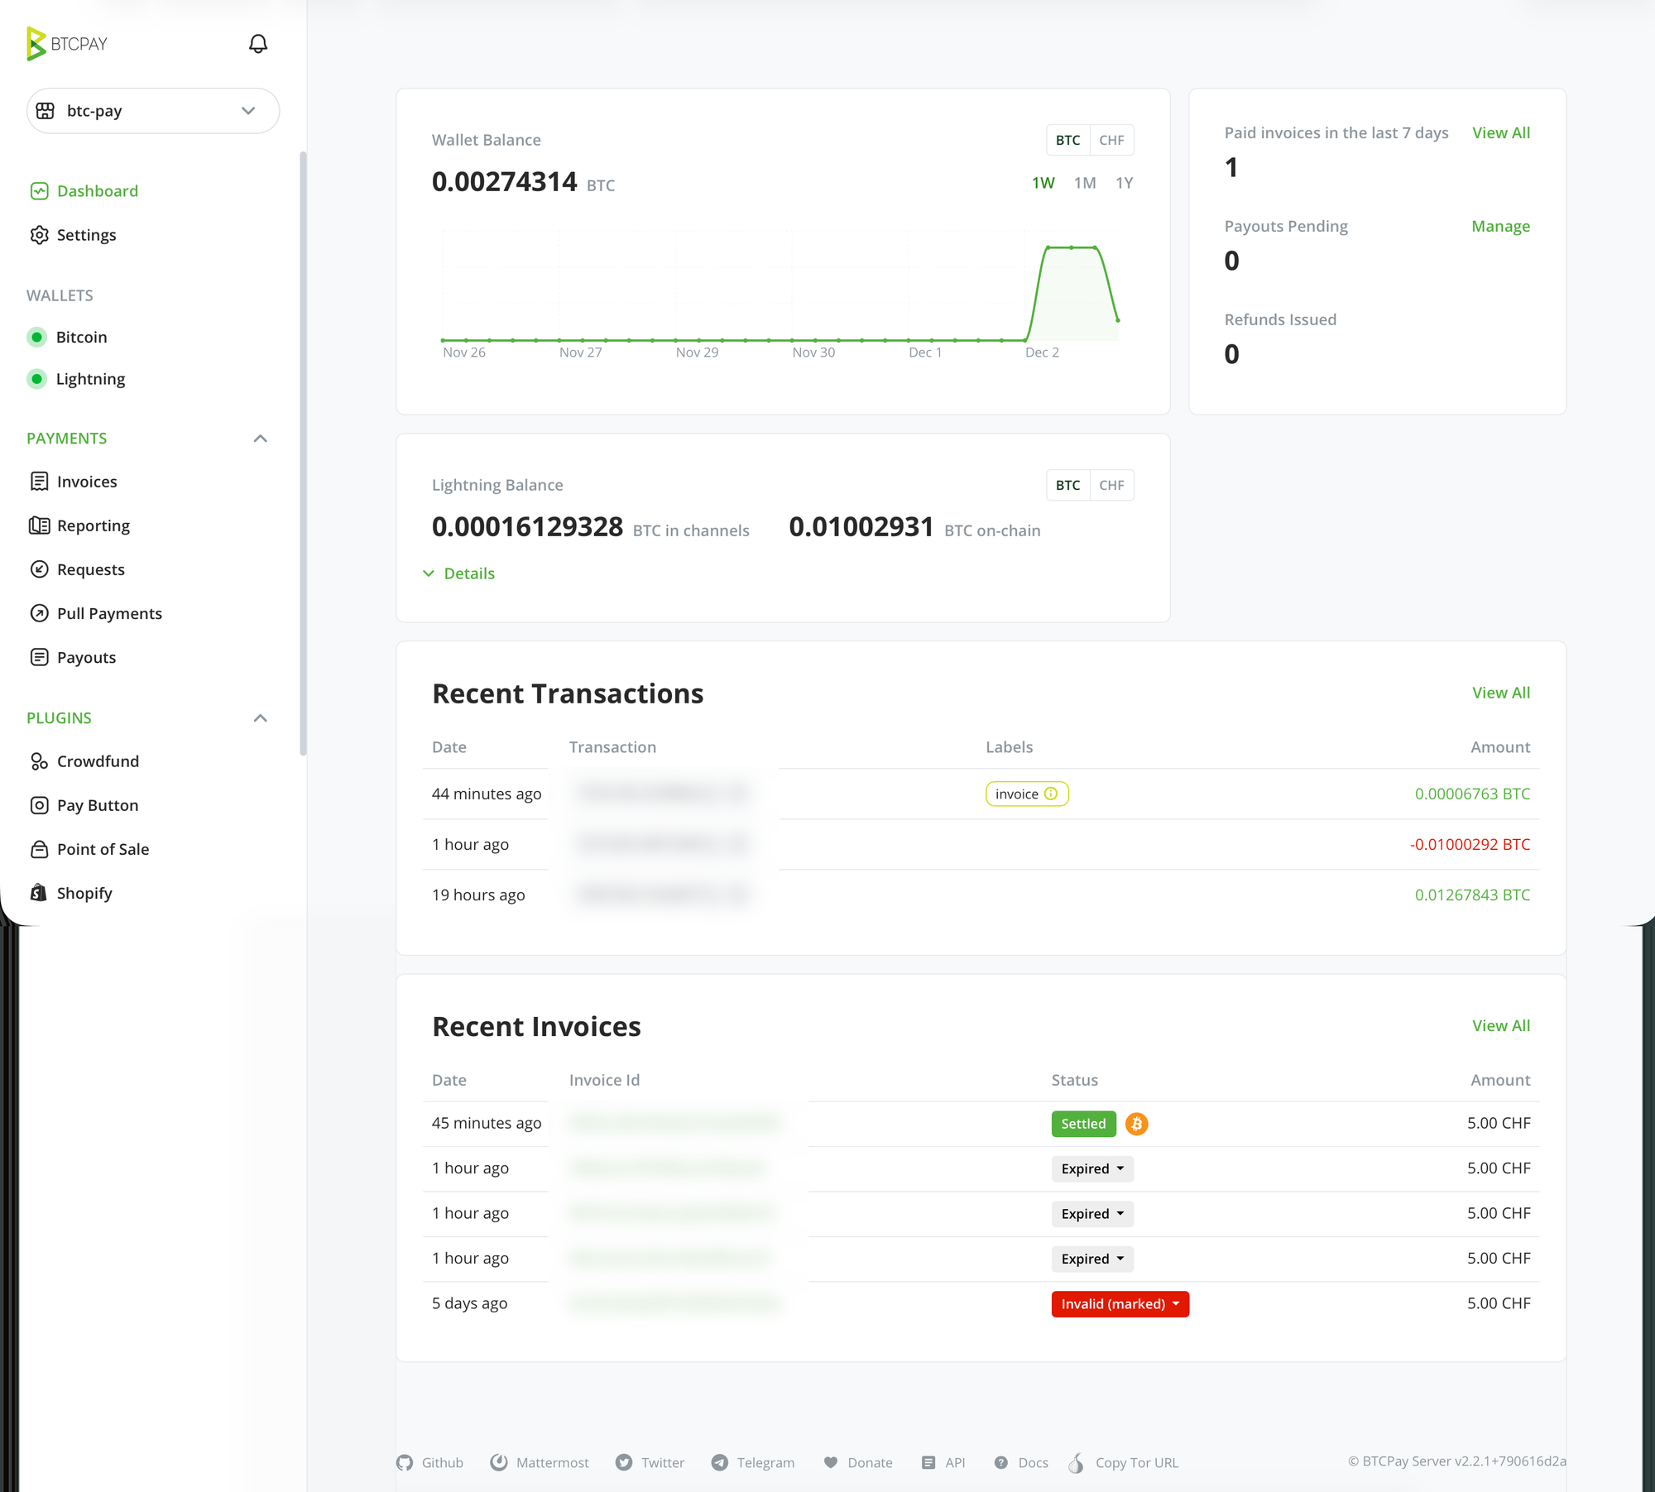
Task: Open Github link in footer
Action: tap(441, 1462)
